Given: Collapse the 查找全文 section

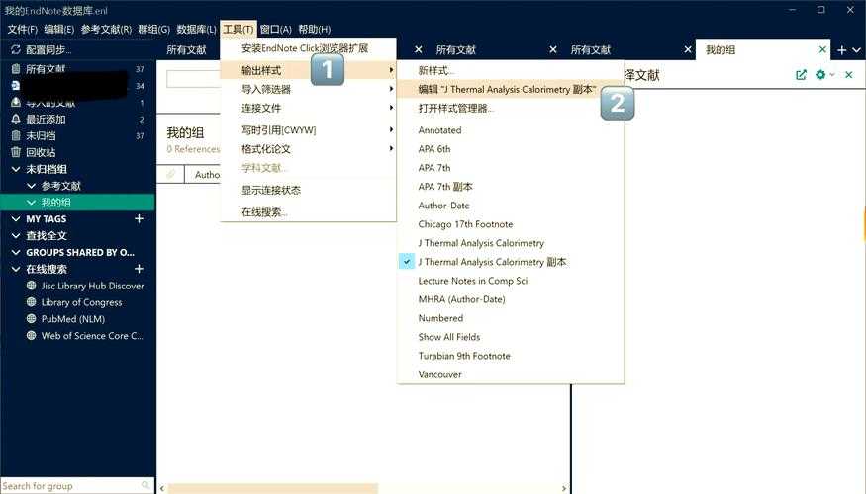Looking at the screenshot, I should 16,235.
